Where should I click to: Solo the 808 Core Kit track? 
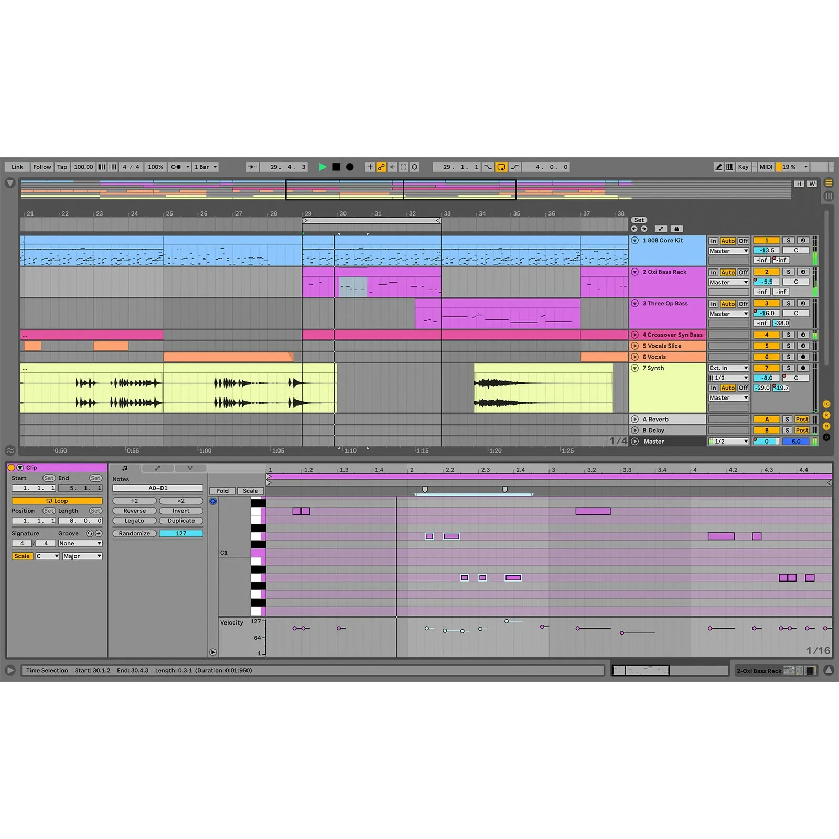[788, 241]
